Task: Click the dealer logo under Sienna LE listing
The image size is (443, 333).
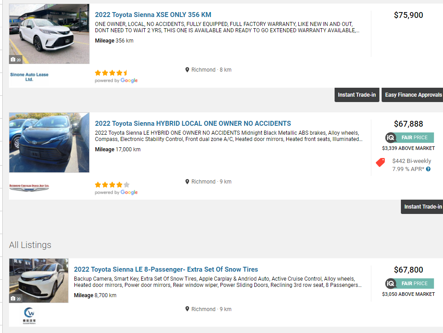Action: click(x=29, y=314)
